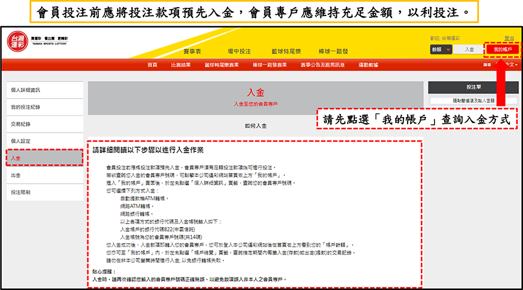Image resolution: width=523 pixels, height=290 pixels.
Task: Expand the language selector dropdown
Action: pyautogui.click(x=510, y=64)
